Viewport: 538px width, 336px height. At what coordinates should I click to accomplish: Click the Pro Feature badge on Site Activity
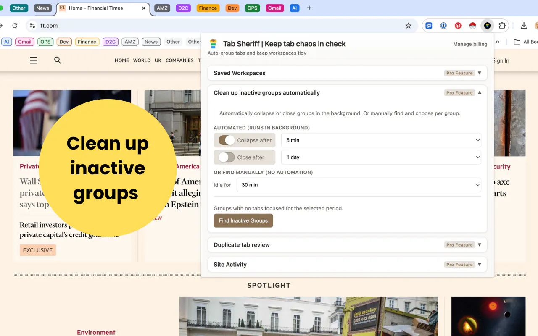[459, 265]
